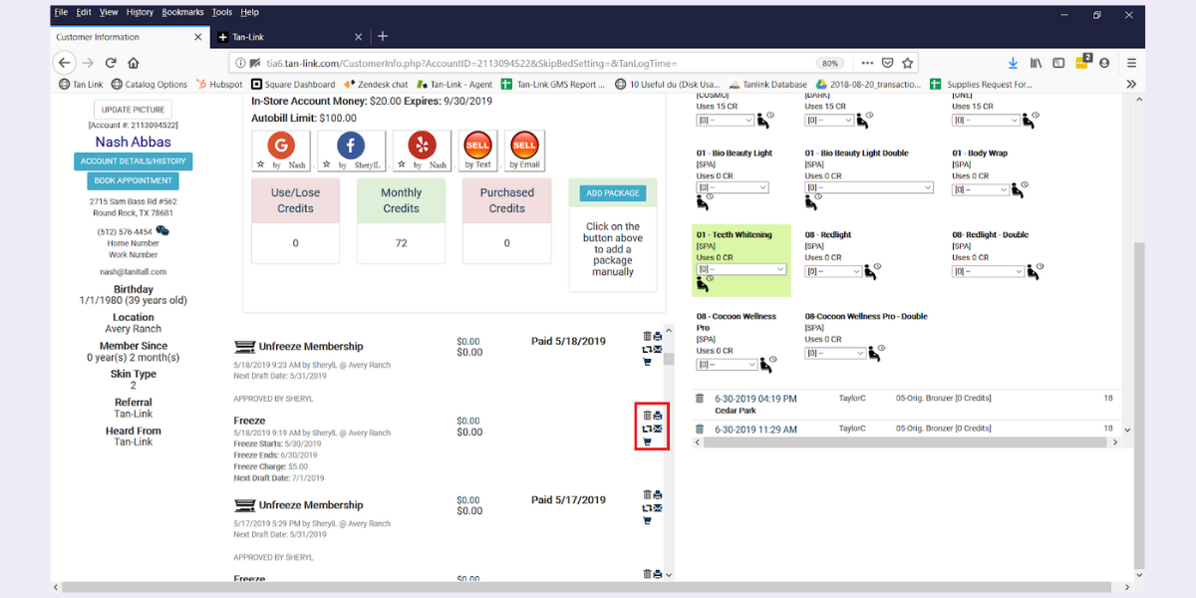Open the 01 - Body Wrap dropdown

coord(982,187)
